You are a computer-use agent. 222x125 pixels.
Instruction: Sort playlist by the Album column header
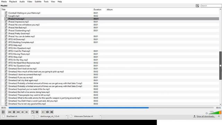click(x=110, y=9)
